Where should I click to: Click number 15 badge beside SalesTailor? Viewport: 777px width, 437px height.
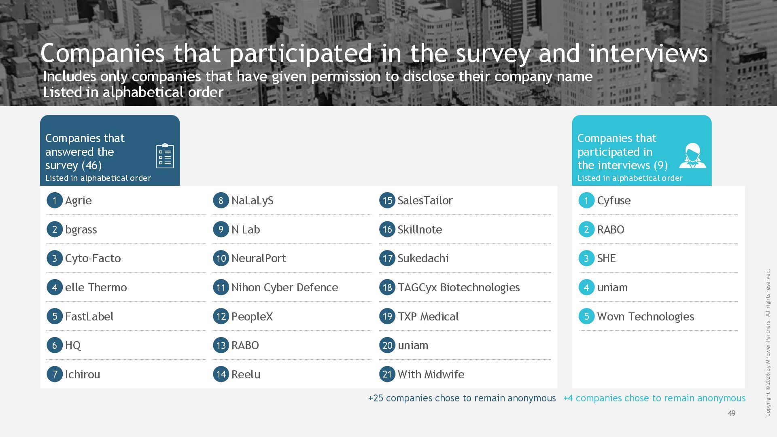(x=387, y=200)
